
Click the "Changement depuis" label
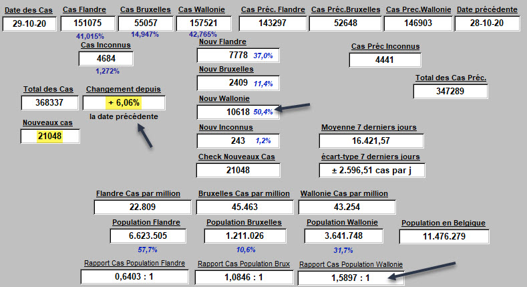coord(124,89)
